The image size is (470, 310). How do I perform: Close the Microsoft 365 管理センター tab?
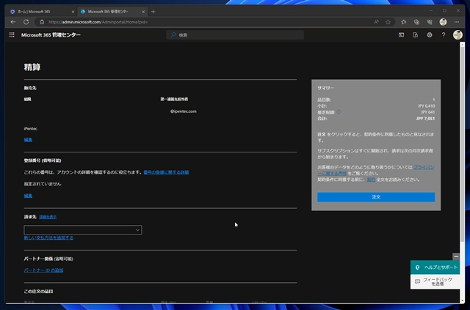(143, 12)
